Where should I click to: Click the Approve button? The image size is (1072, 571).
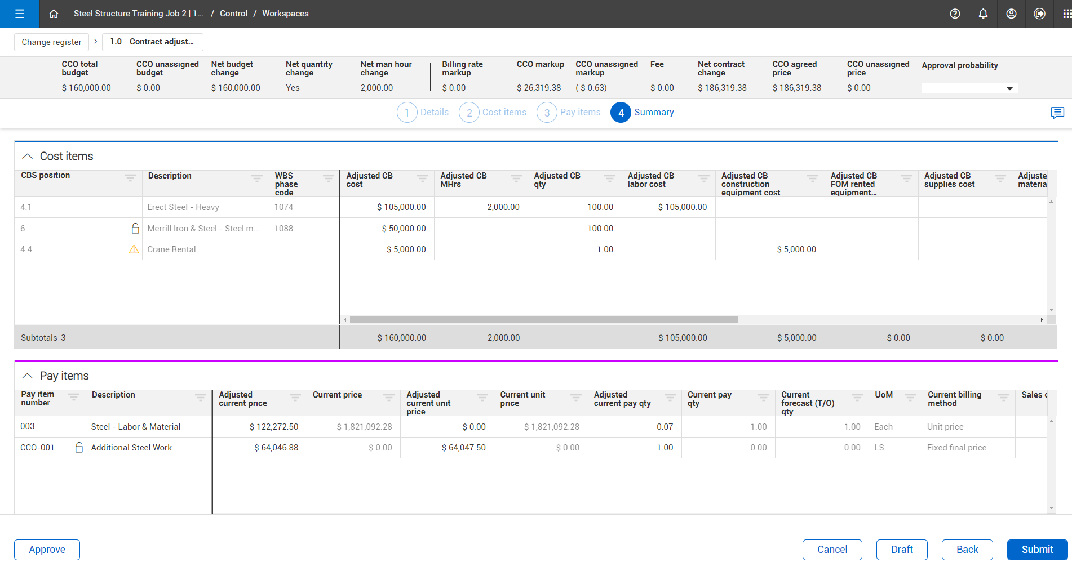(x=47, y=550)
